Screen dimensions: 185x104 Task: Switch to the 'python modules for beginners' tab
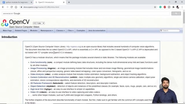(x=17, y=2)
